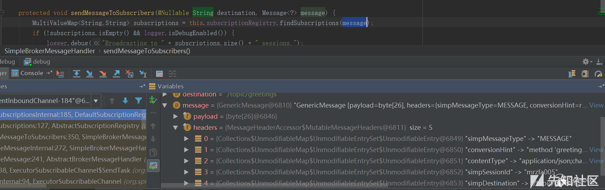
Task: Add a new watch with the plus-glasses icon
Action: coord(153,100)
